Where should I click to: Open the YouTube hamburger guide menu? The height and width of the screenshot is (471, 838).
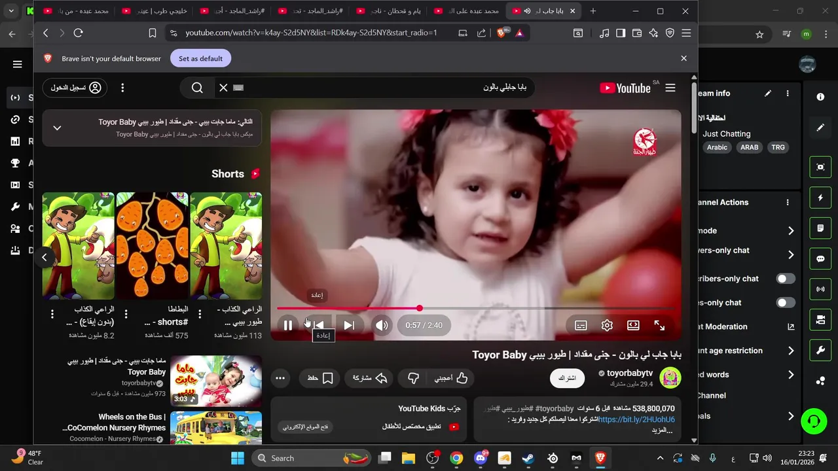670,88
